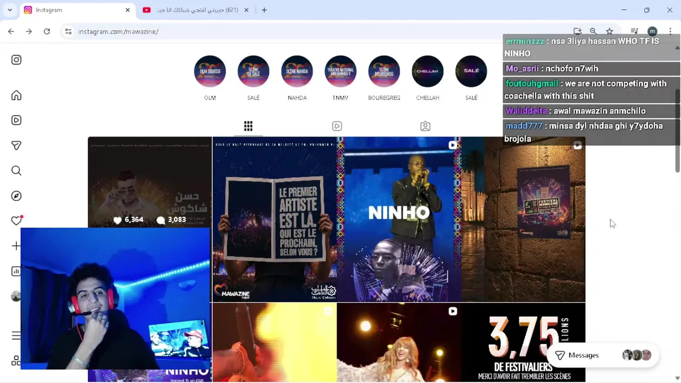Close the Instagram browser tab
The width and height of the screenshot is (681, 383).
tap(128, 10)
